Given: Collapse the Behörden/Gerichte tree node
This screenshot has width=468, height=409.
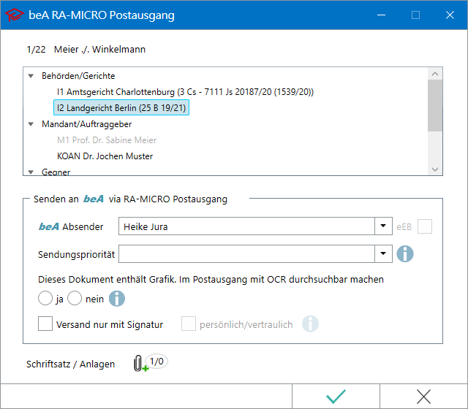Looking at the screenshot, I should pyautogui.click(x=31, y=76).
